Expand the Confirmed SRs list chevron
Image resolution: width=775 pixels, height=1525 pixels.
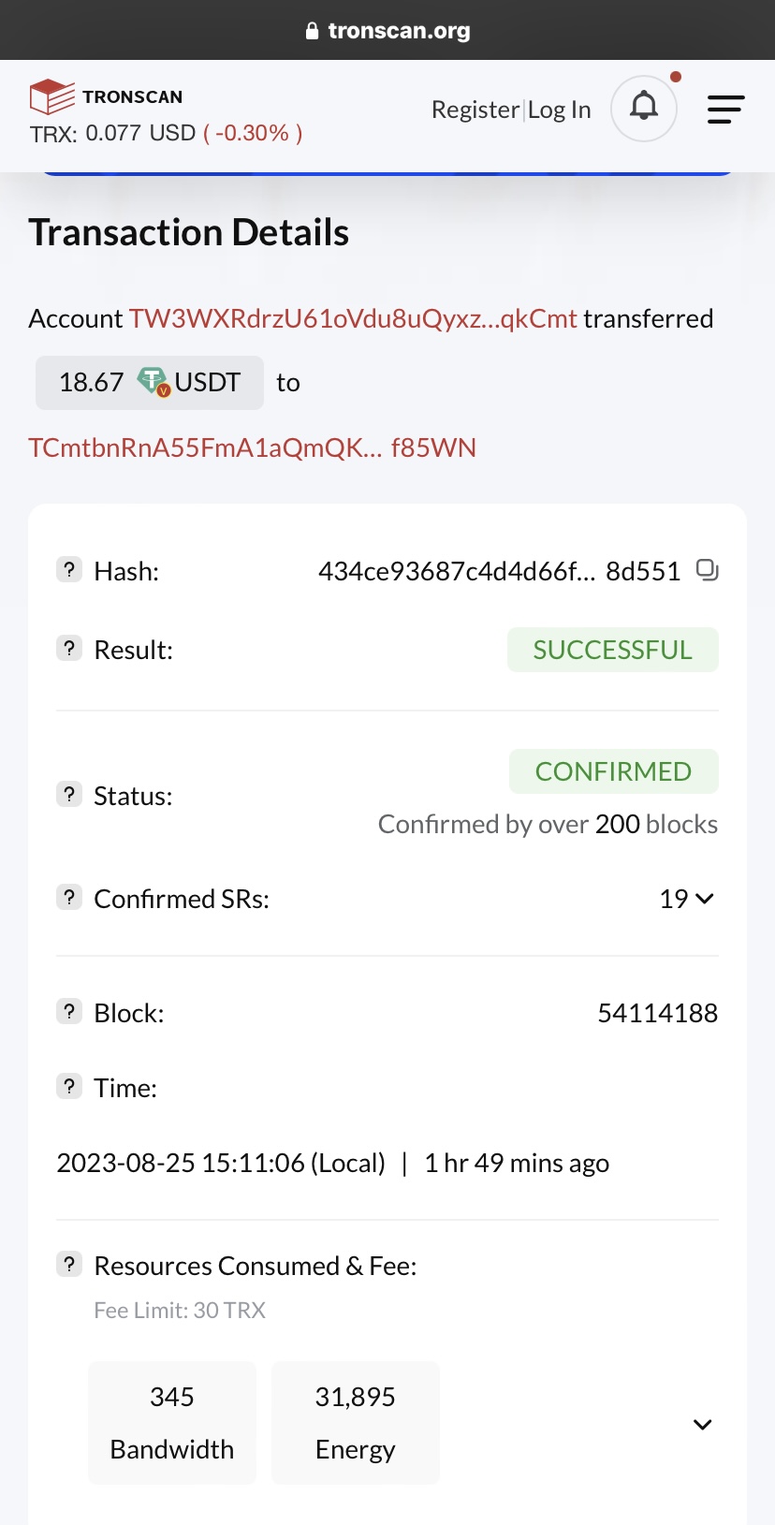pos(705,899)
